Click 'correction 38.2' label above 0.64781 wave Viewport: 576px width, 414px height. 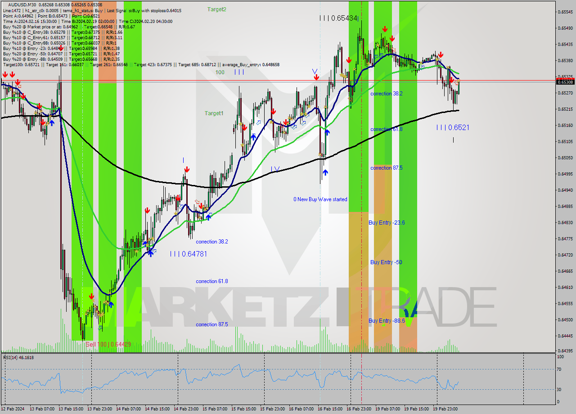pos(212,242)
